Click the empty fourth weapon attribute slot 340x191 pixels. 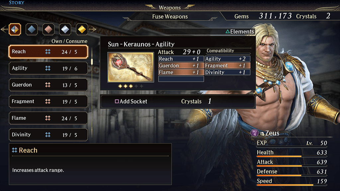[x=181, y=79]
